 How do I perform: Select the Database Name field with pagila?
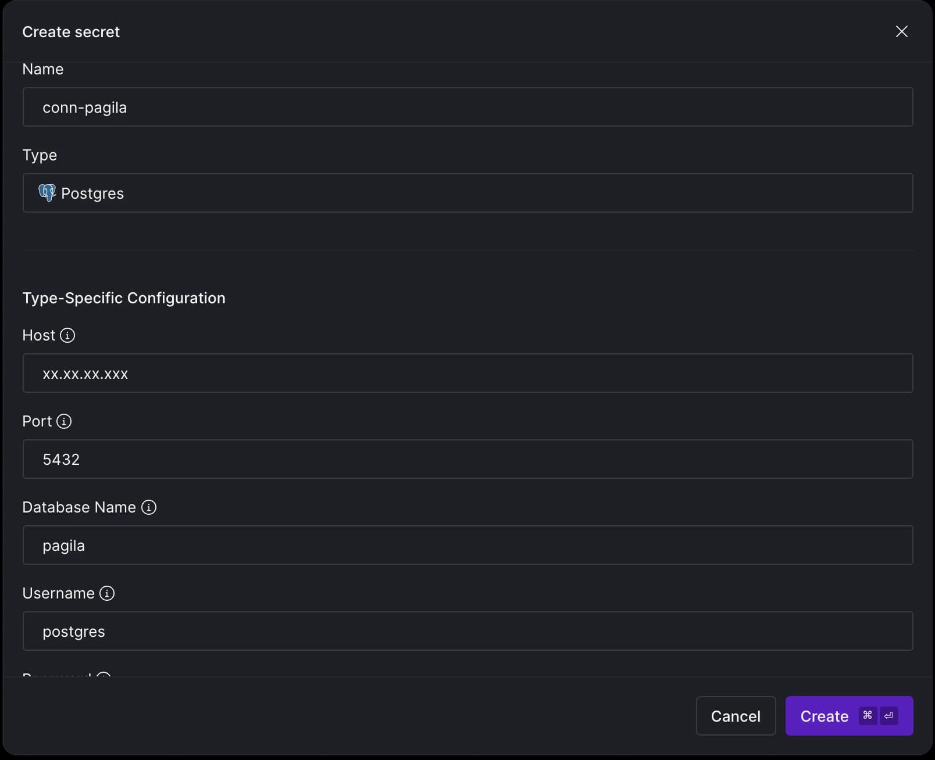pos(467,545)
